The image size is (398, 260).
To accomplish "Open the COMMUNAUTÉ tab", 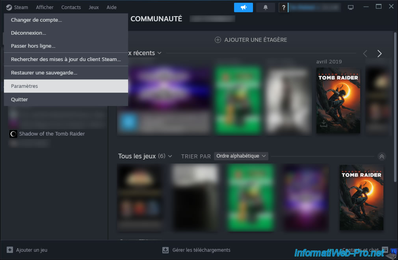I will click(156, 19).
